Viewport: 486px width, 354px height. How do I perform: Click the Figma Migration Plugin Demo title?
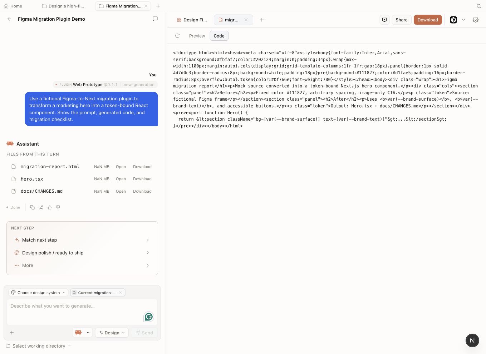coord(51,19)
